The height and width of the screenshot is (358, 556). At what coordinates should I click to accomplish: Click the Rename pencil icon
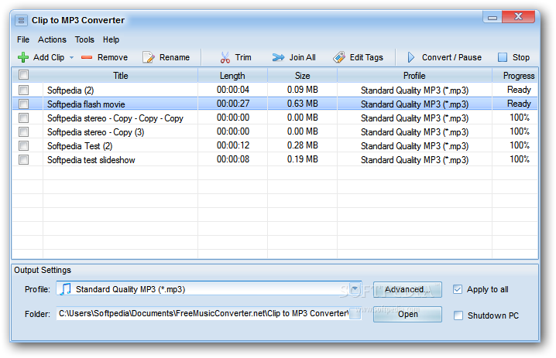click(x=149, y=57)
